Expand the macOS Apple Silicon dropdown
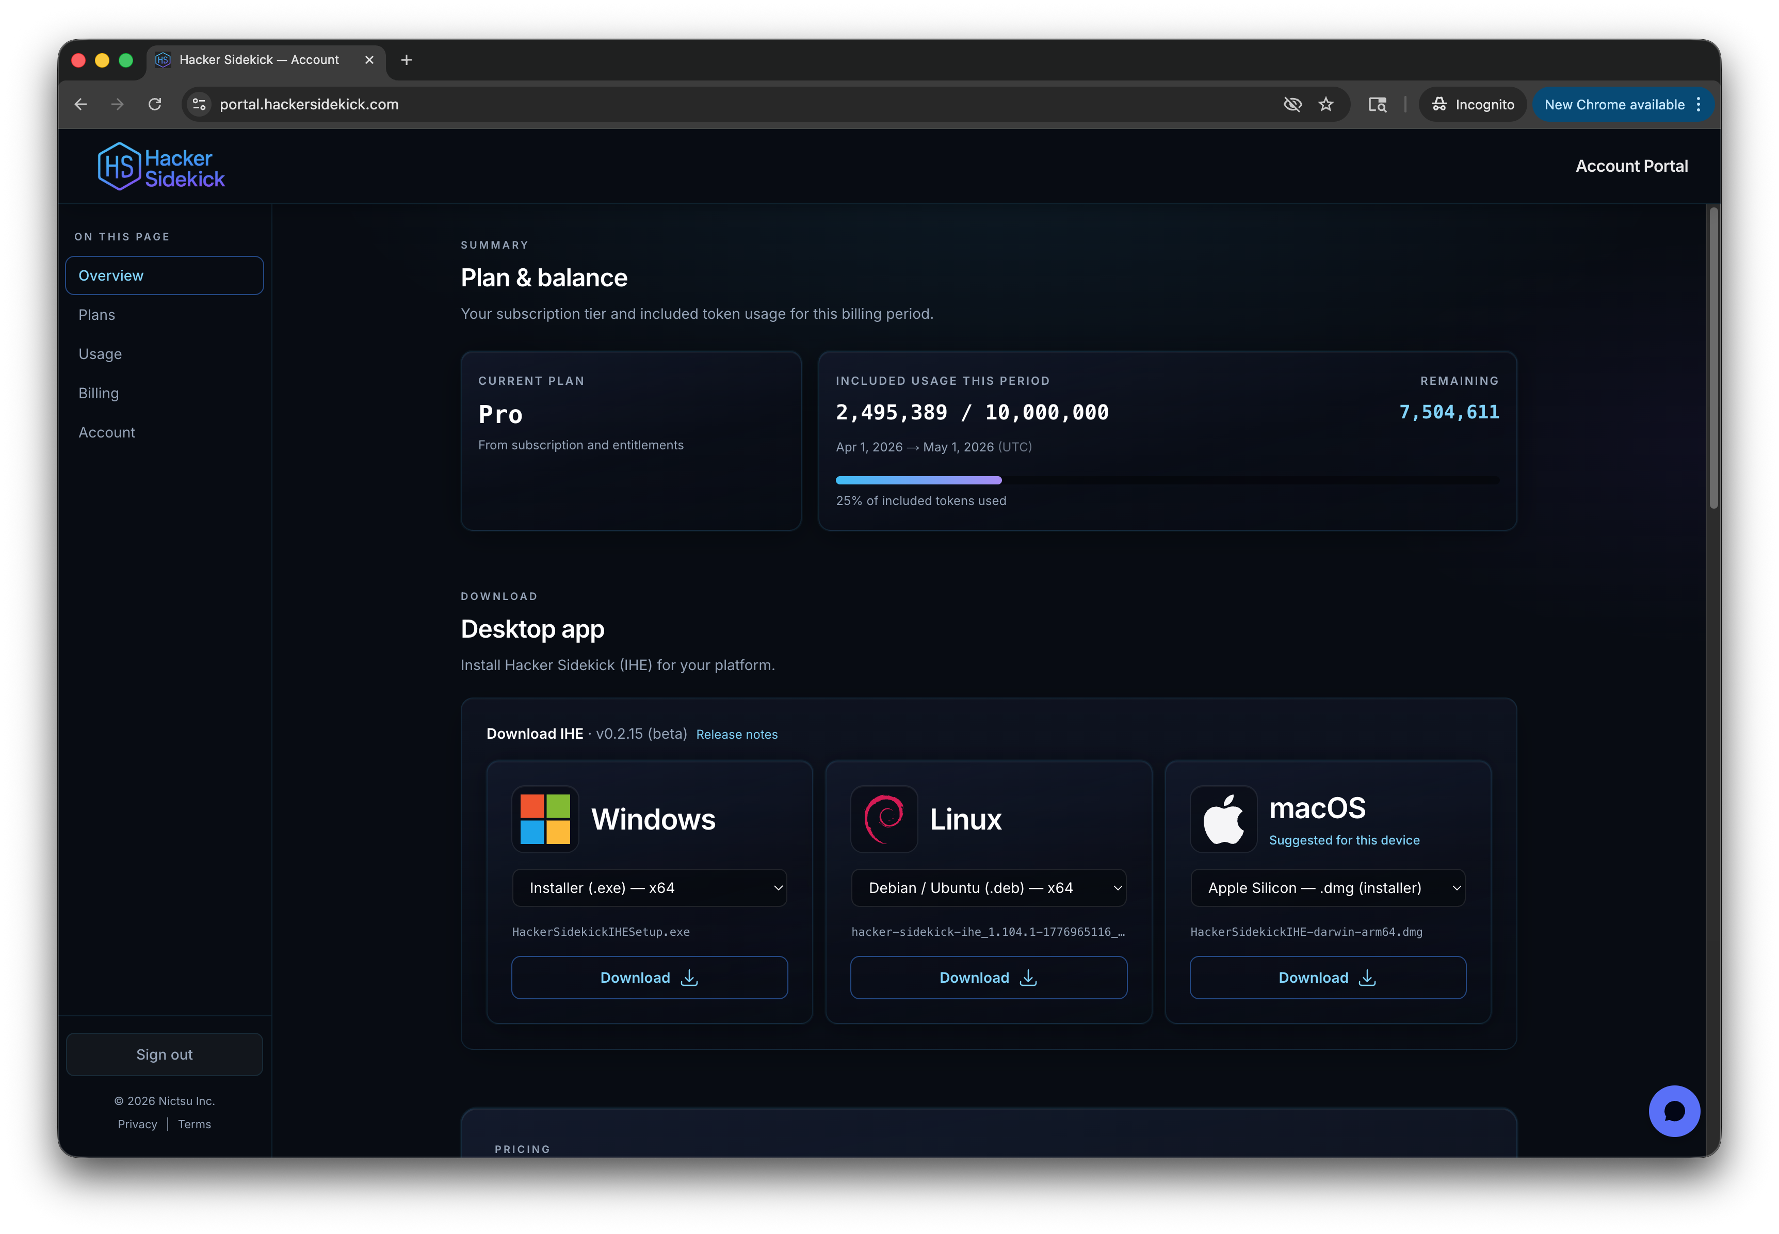 [1328, 888]
